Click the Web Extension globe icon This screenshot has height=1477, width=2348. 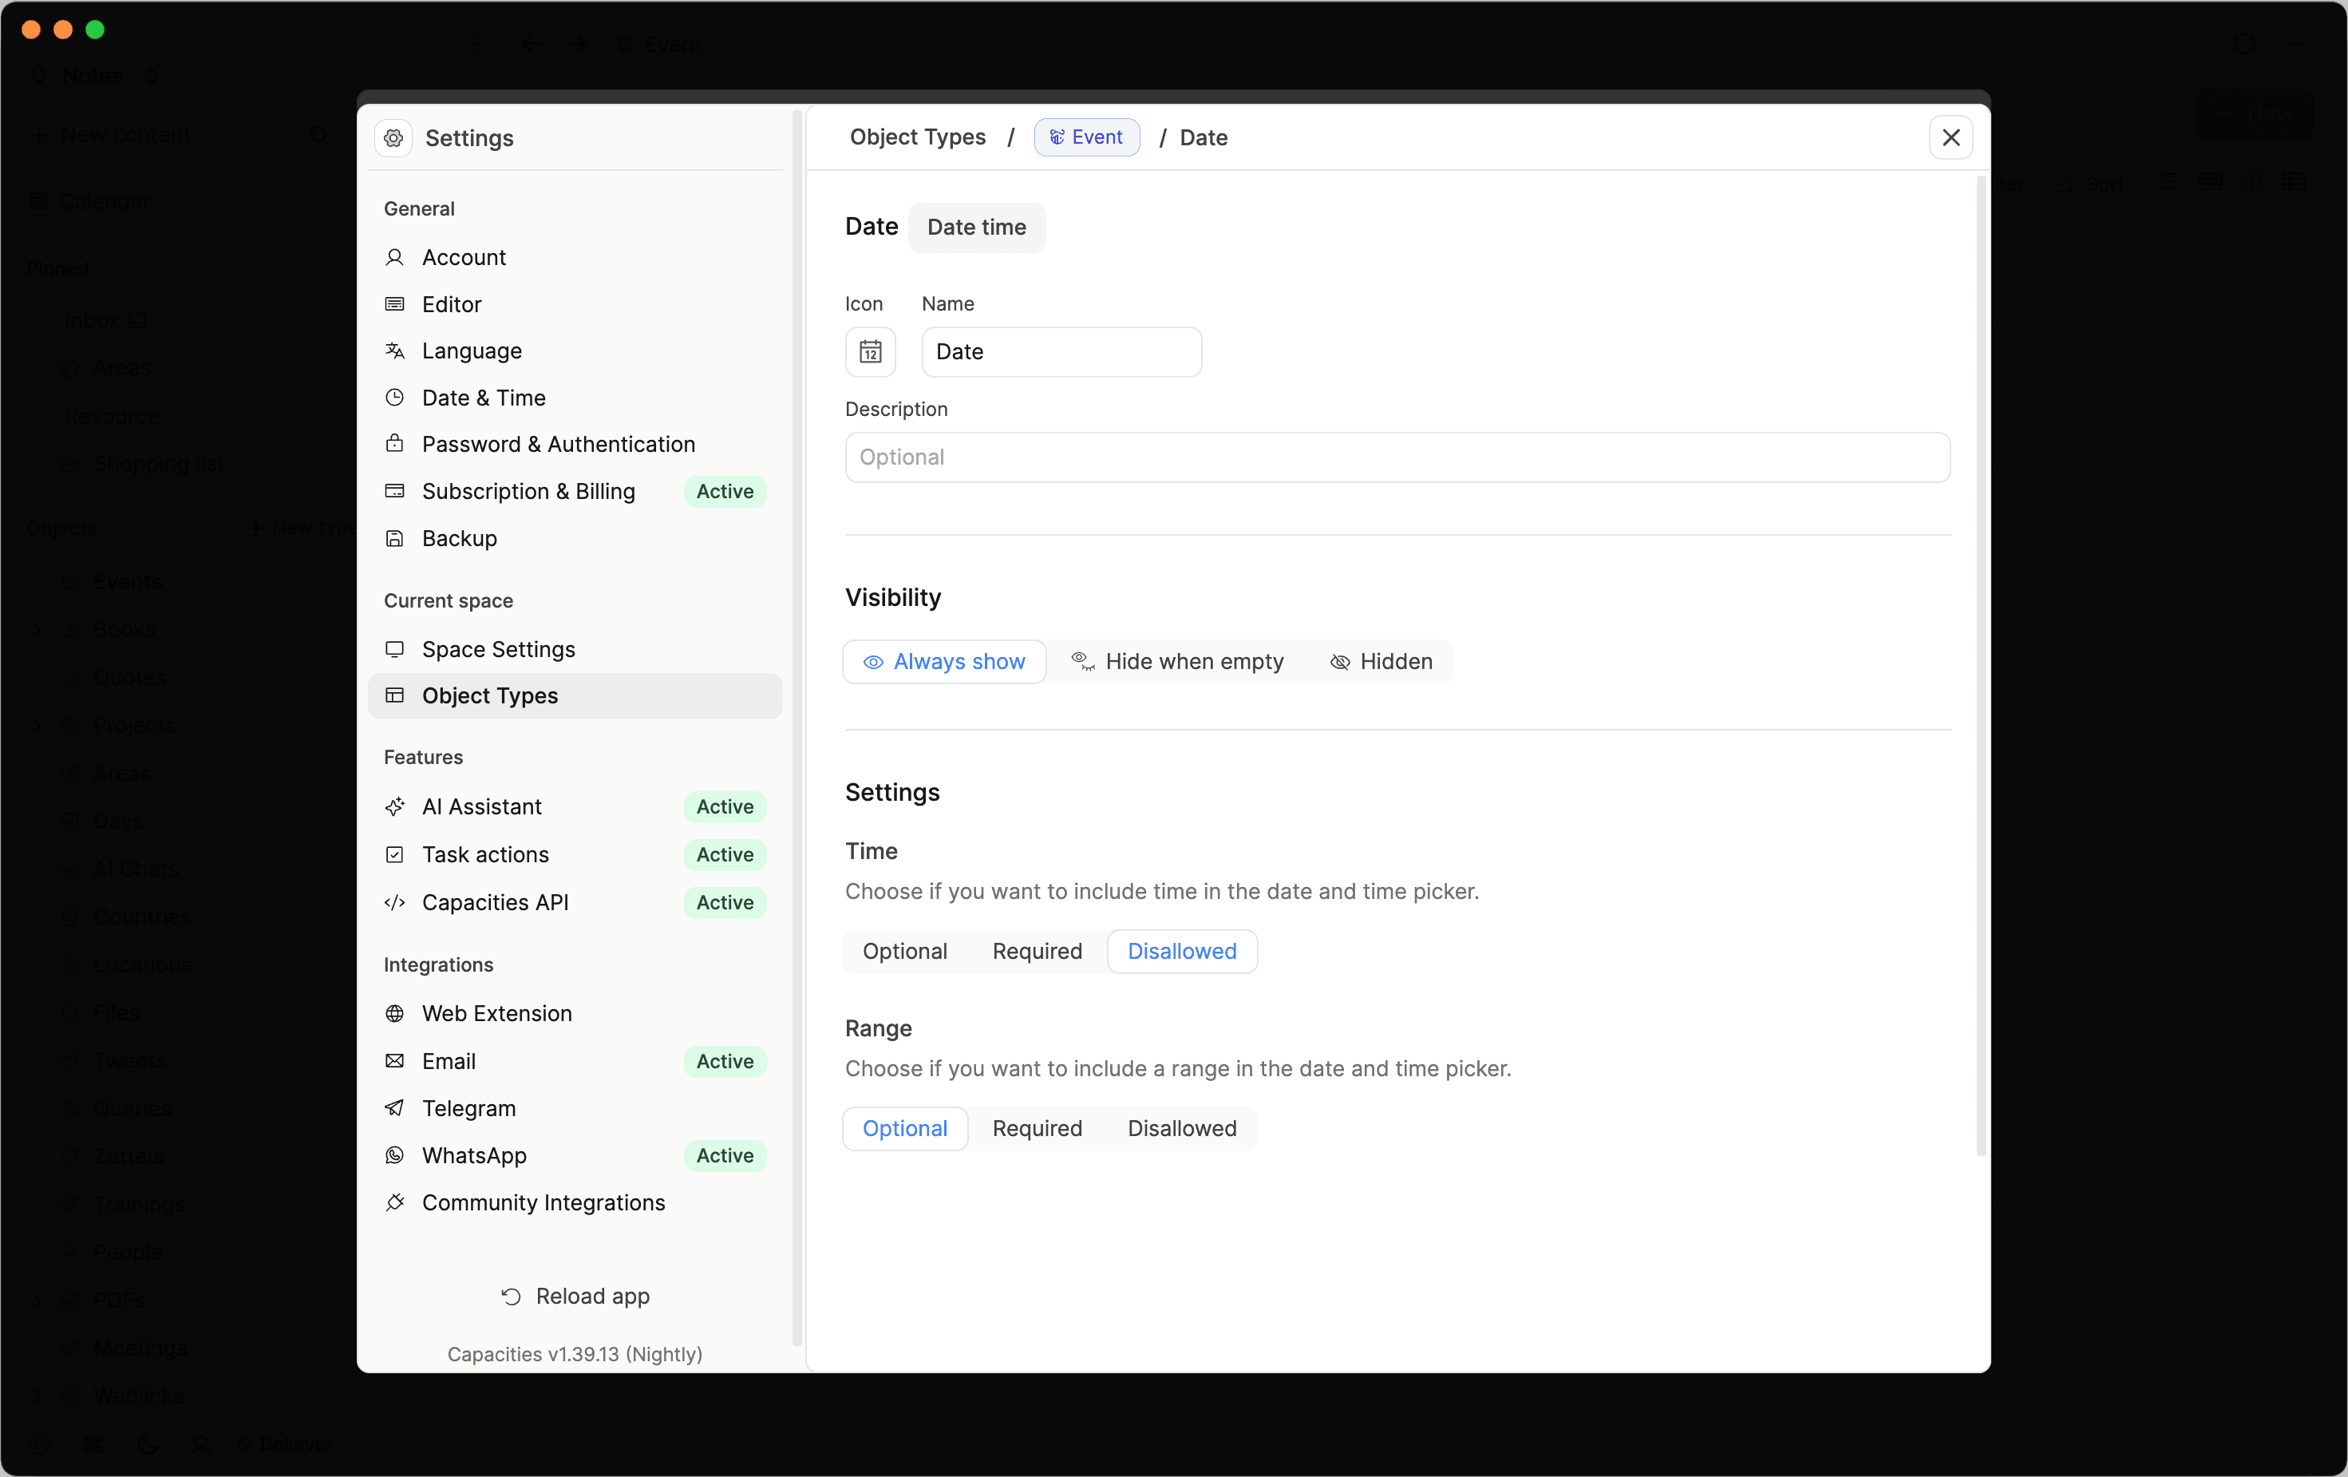[395, 1014]
